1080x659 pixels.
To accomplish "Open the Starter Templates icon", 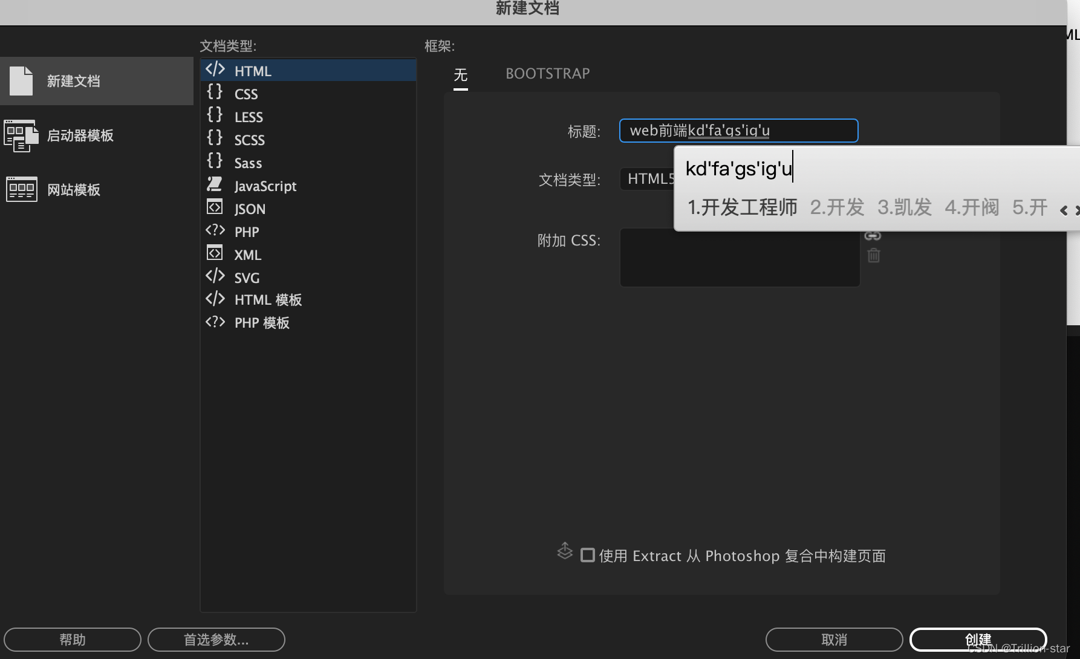I will point(21,135).
